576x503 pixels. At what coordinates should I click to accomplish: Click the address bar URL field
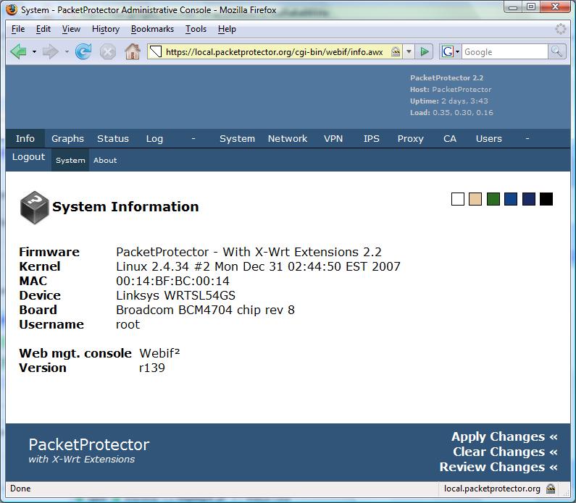click(x=274, y=51)
